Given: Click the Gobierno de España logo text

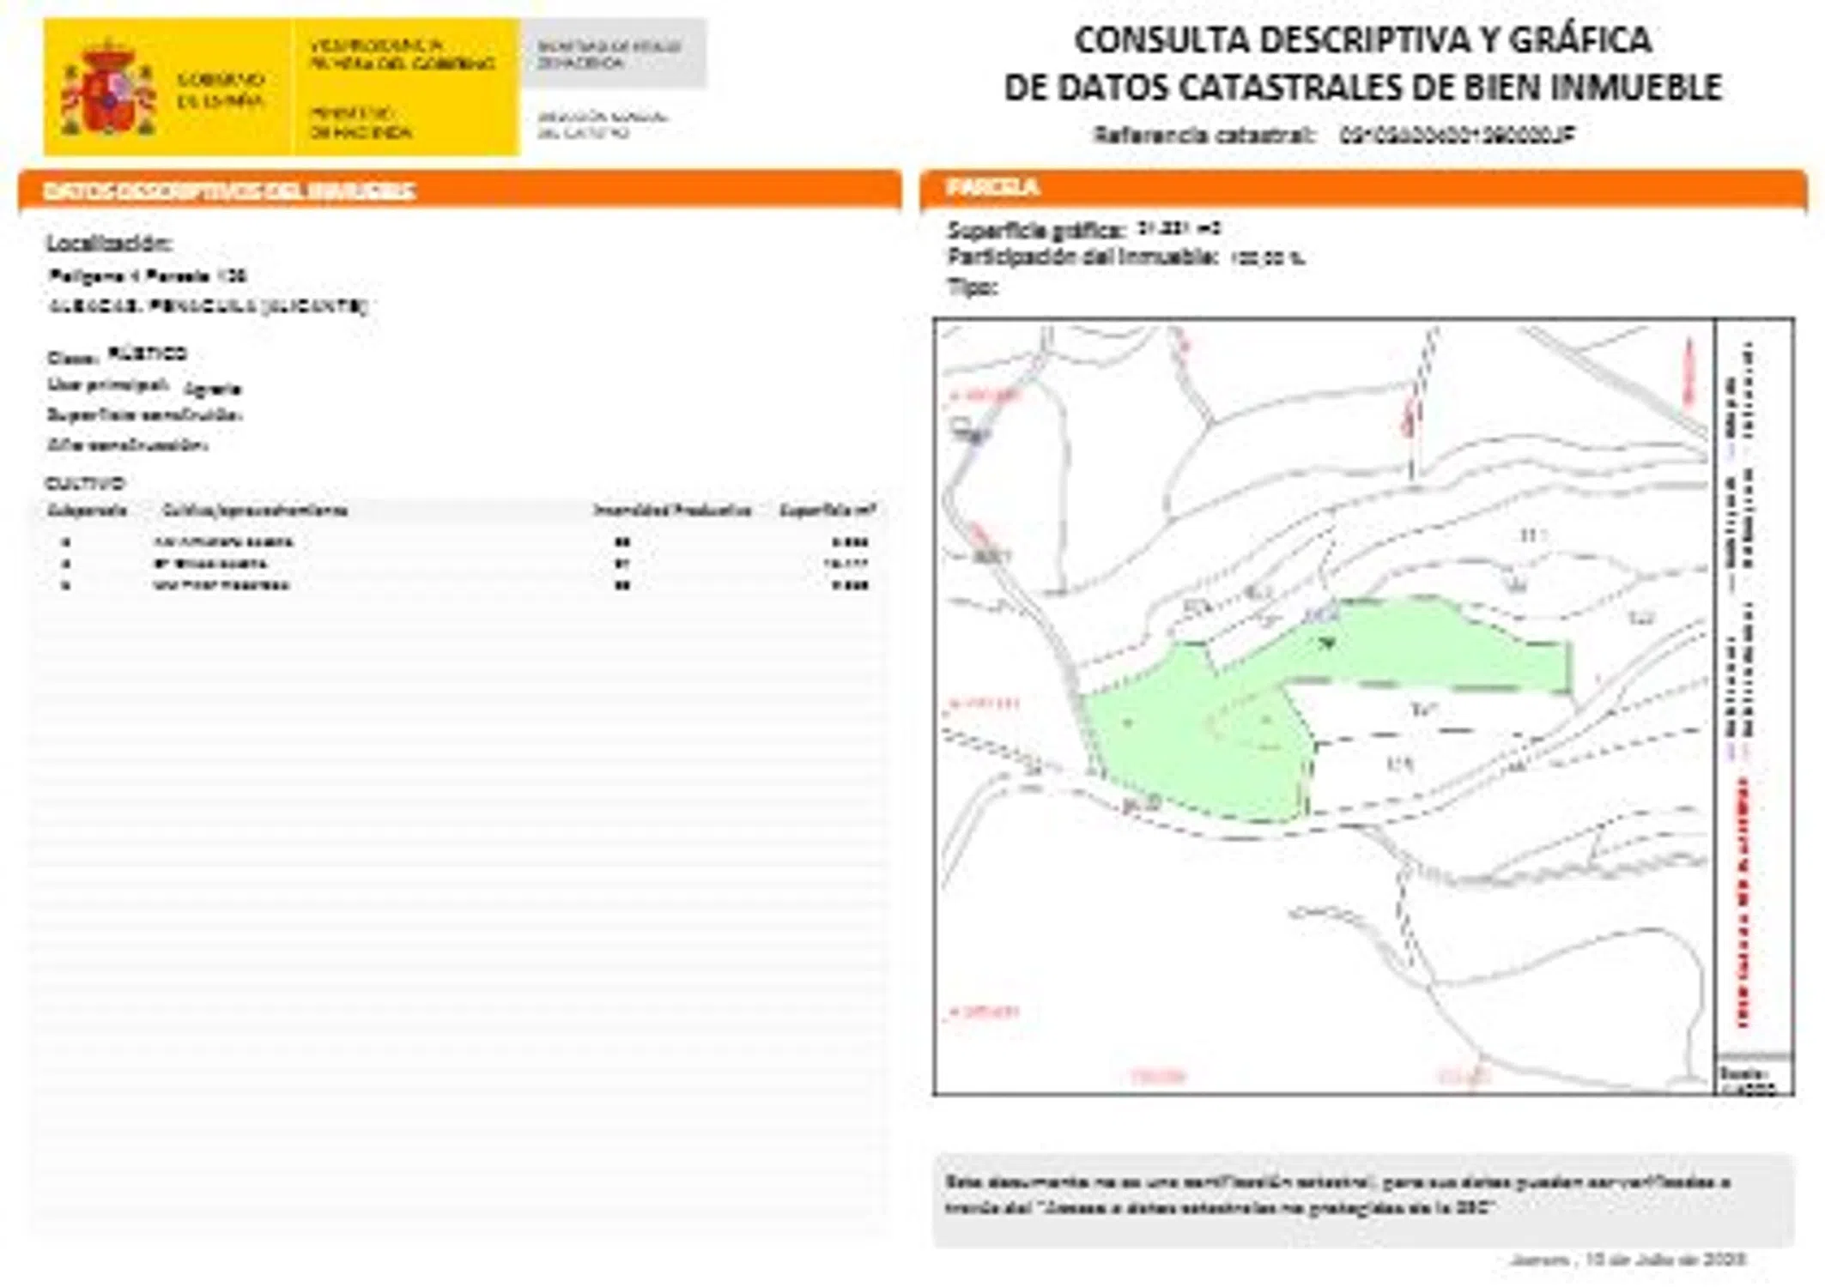Looking at the screenshot, I should point(220,90).
